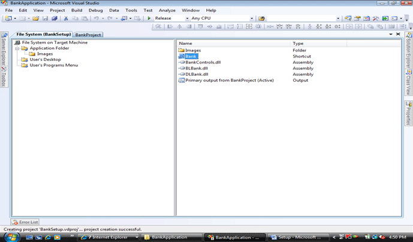Start debugging with green play button

(x=149, y=18)
